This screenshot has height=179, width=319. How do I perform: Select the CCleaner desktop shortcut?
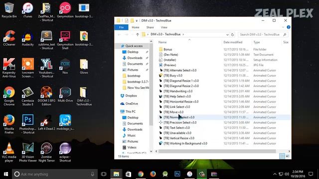click(9, 38)
